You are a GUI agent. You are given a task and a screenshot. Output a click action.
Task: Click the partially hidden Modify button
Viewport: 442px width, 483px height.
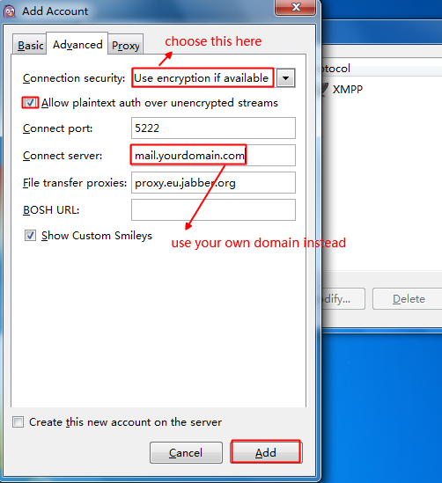(x=343, y=299)
